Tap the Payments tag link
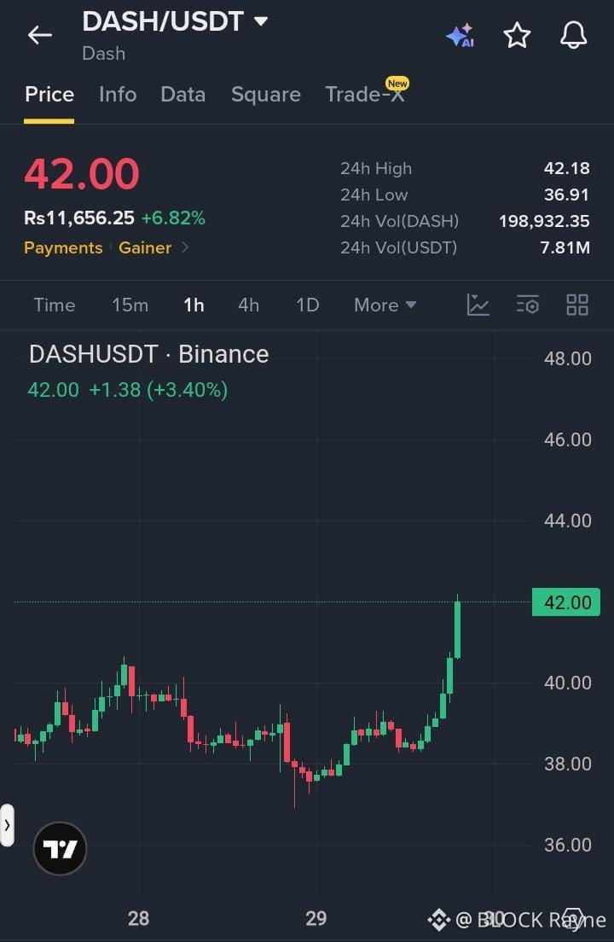This screenshot has width=614, height=942. pos(63,247)
